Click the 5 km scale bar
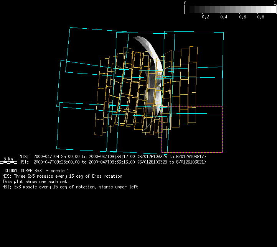The width and height of the screenshot is (277, 247). point(8,163)
